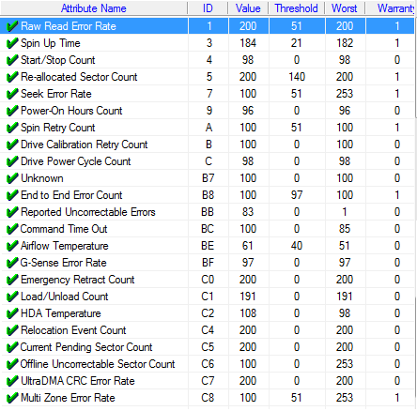The width and height of the screenshot is (417, 411).
Task: Sort the table by ID column header
Action: pos(208,8)
